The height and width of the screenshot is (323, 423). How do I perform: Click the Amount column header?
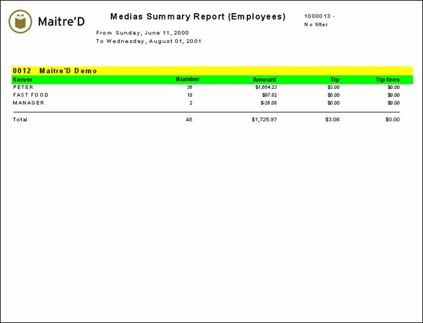point(264,80)
